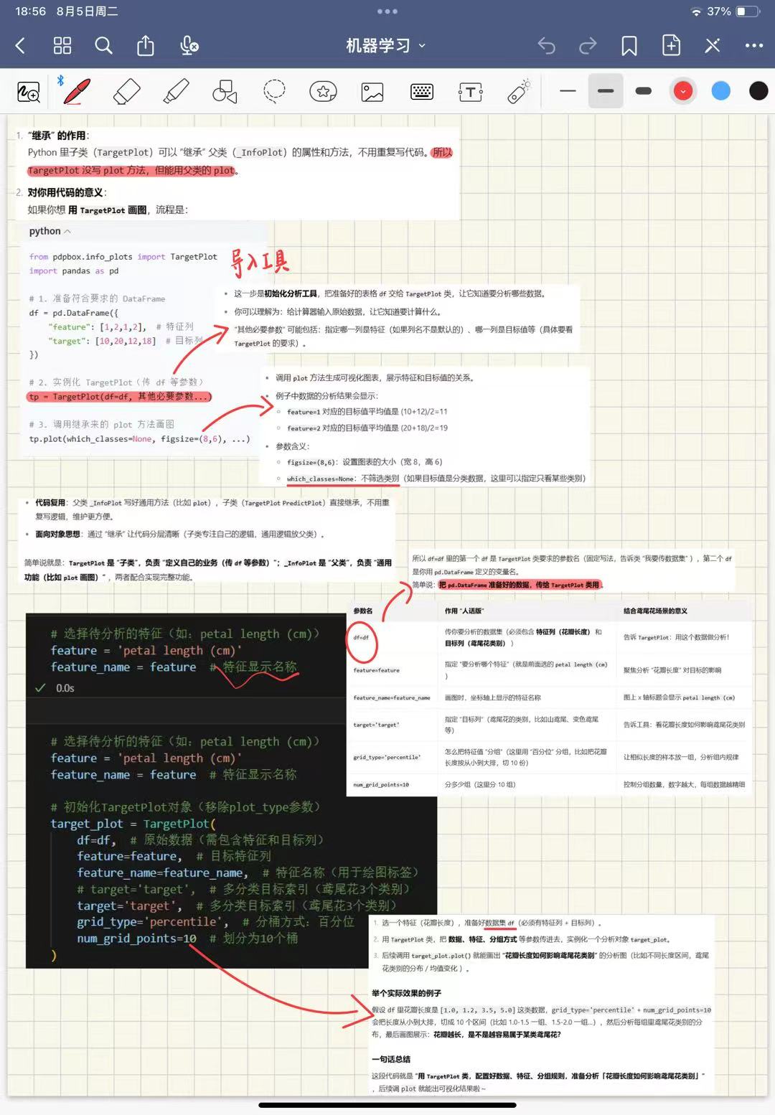Select the zoom window writing tool
Viewport: 775px width, 1115px height.
[x=29, y=92]
